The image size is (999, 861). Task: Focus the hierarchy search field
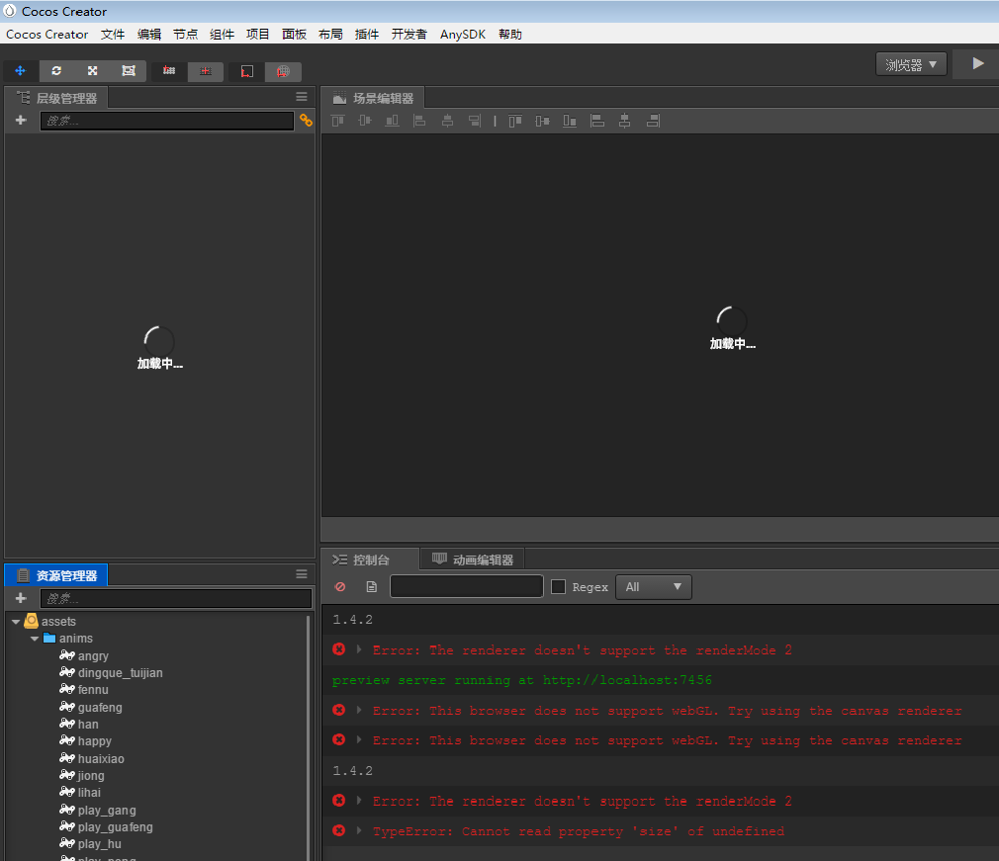pyautogui.click(x=167, y=121)
